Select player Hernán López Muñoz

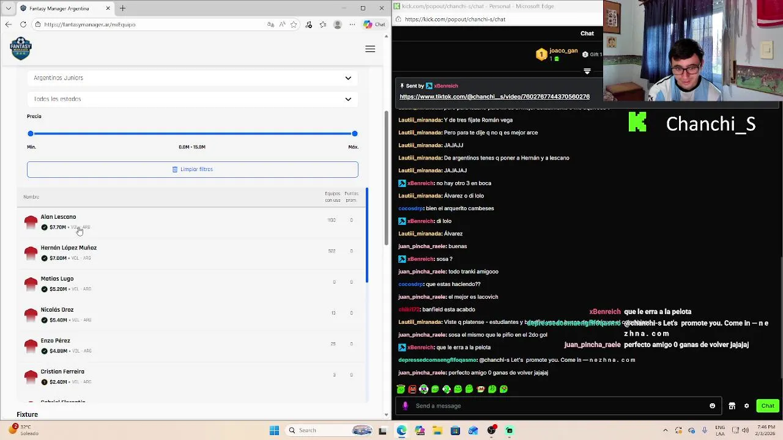pos(192,253)
